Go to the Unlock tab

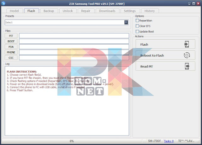click(x=68, y=11)
